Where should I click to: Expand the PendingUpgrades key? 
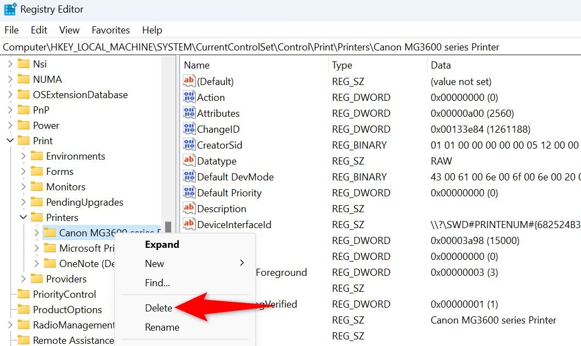pos(24,202)
